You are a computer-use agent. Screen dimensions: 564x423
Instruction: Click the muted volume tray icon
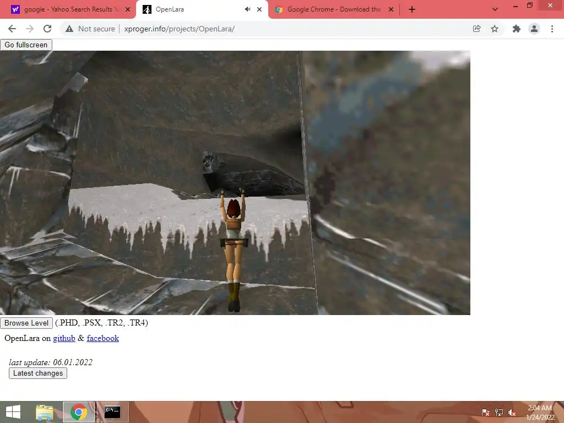[x=512, y=412]
